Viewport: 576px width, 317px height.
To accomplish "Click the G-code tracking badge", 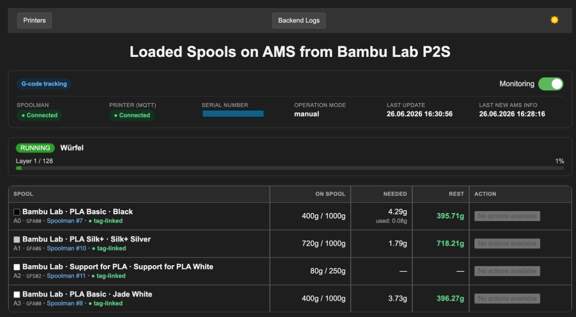I will click(44, 84).
